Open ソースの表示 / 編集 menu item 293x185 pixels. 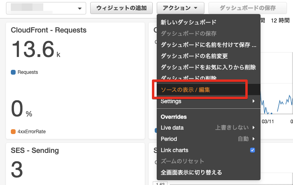tap(208, 89)
